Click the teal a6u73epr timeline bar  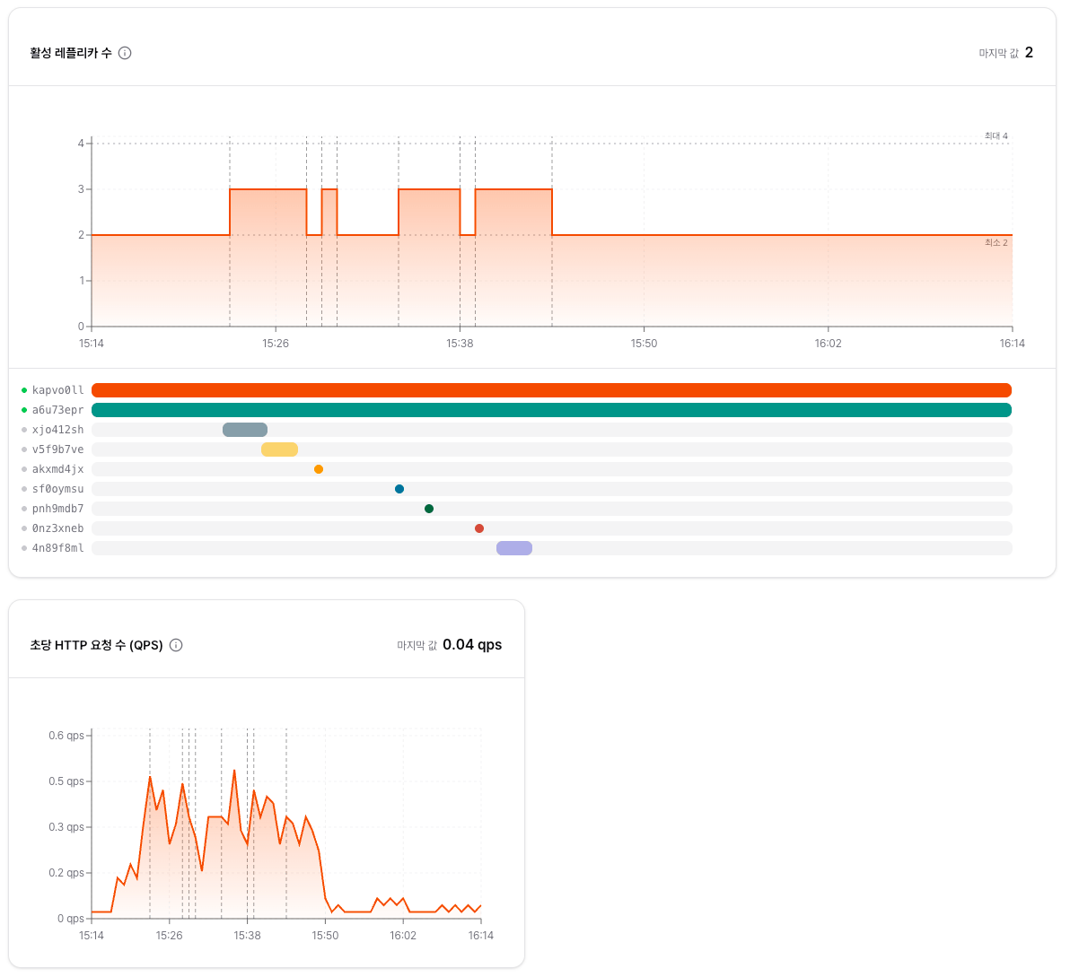point(551,410)
